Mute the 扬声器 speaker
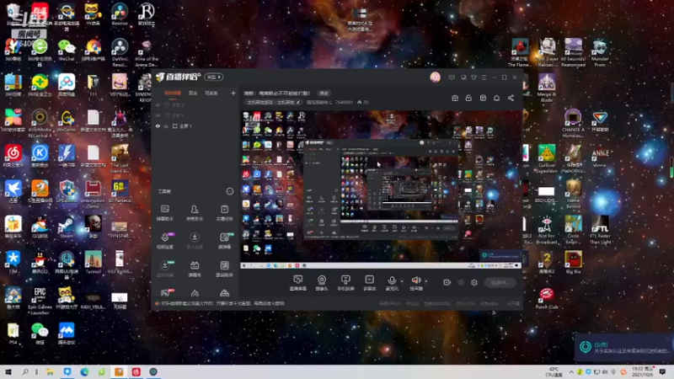Screen dimensions: 674x379 (x=415, y=283)
